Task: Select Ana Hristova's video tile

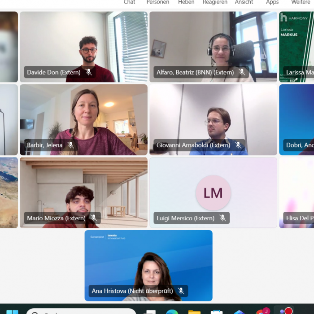Action: [x=148, y=266]
